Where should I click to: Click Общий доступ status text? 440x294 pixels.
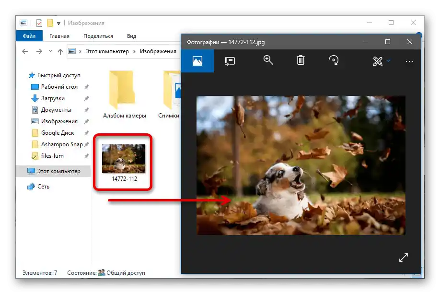pyautogui.click(x=126, y=273)
